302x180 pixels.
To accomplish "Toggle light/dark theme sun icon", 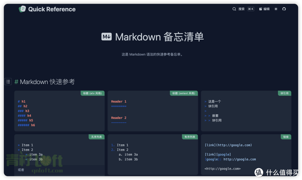I will coord(276,9).
